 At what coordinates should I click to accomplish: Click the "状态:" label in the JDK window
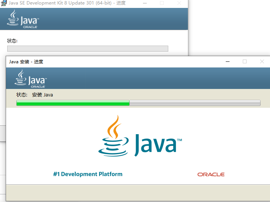(12, 41)
